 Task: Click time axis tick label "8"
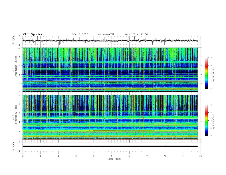pyautogui.click(x=165, y=156)
